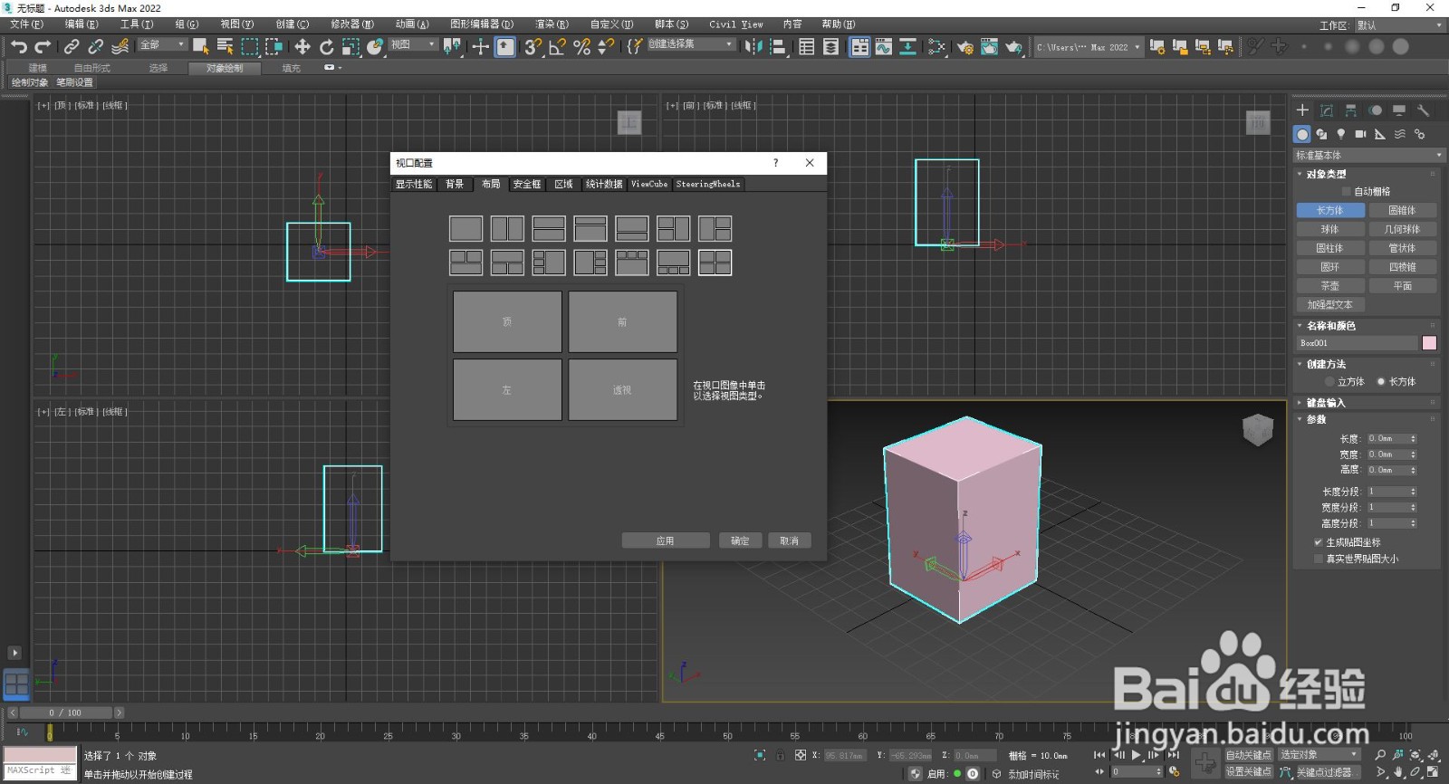
Task: Select the 长方体 creation method radio
Action: 1381,382
